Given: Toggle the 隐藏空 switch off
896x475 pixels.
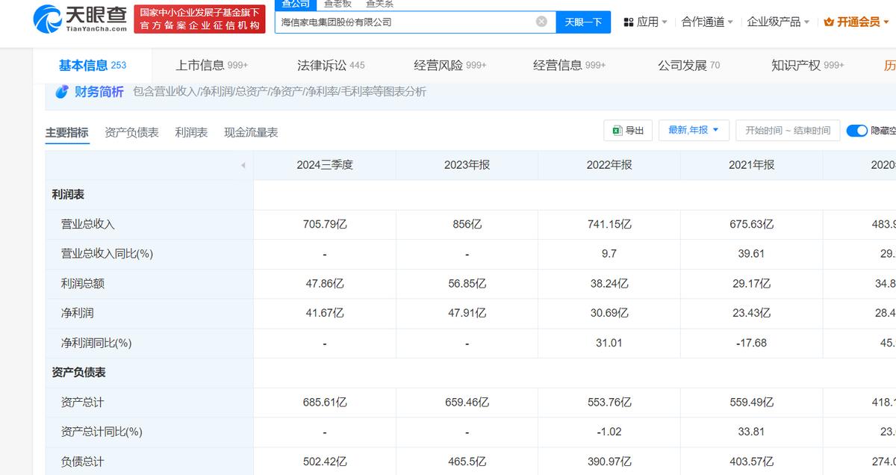Looking at the screenshot, I should (x=856, y=131).
